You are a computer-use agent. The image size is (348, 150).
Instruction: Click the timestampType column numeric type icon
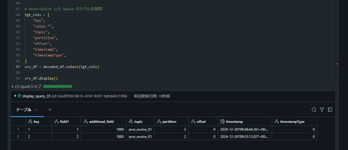click(277, 122)
